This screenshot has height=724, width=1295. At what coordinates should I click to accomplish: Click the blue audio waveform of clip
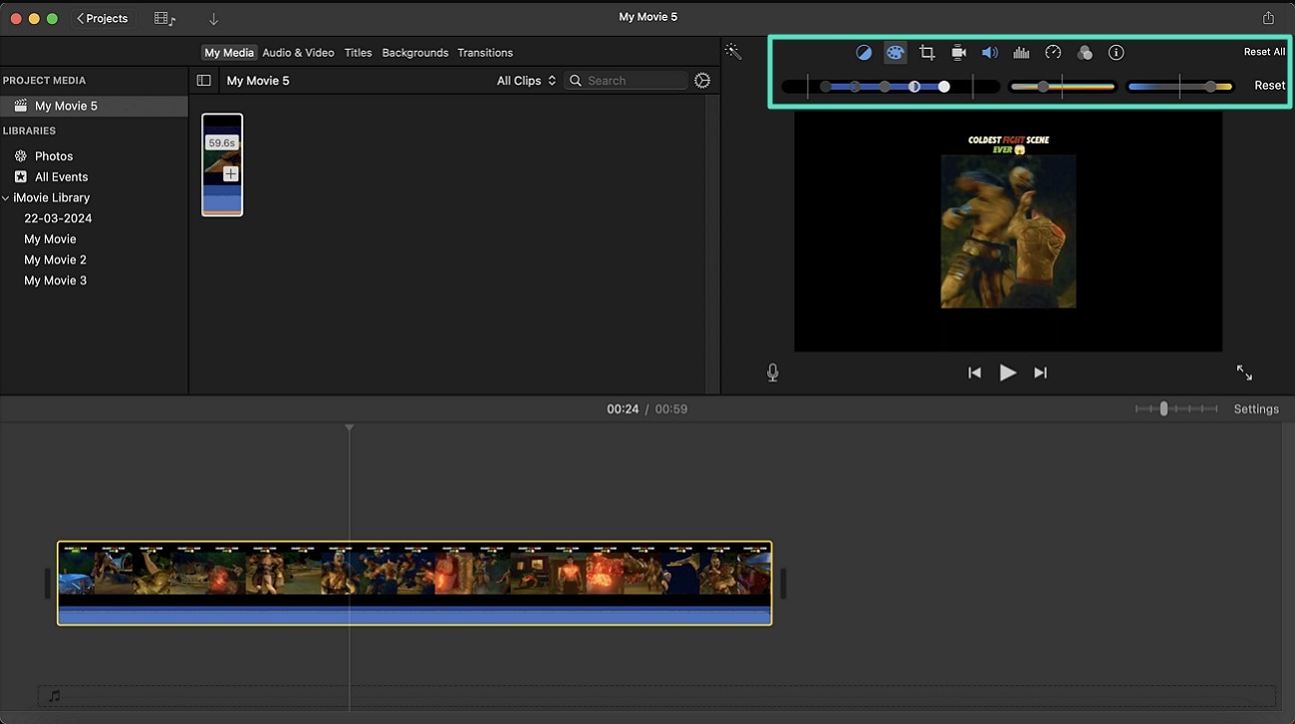point(414,615)
